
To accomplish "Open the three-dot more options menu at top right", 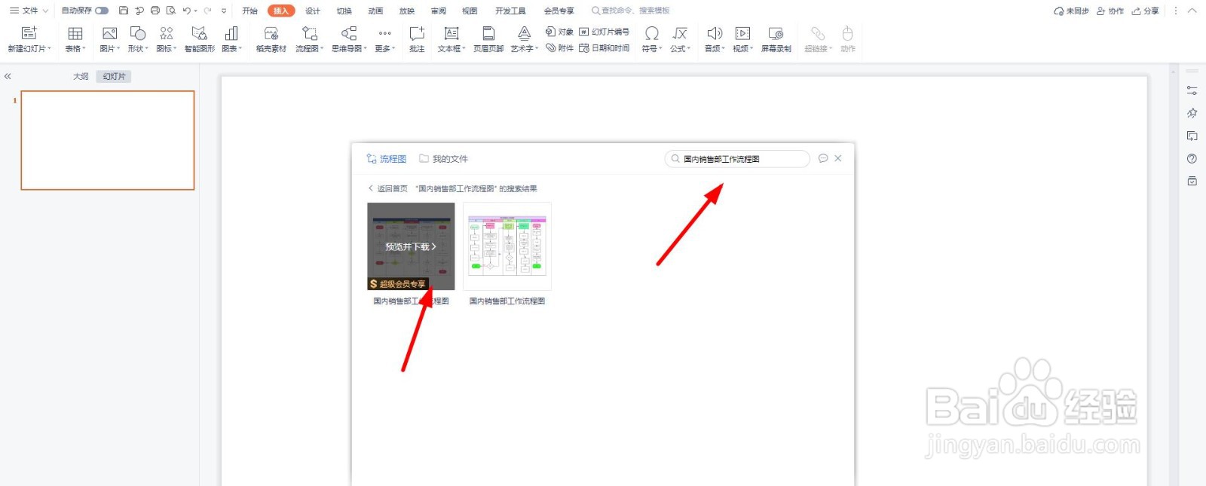I will coord(1175,11).
